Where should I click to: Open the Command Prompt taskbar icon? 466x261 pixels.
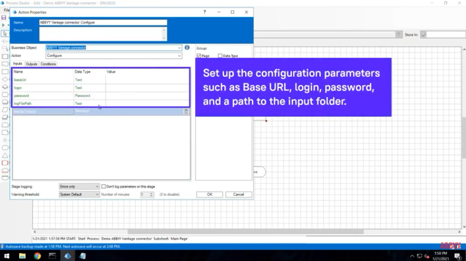point(52,256)
